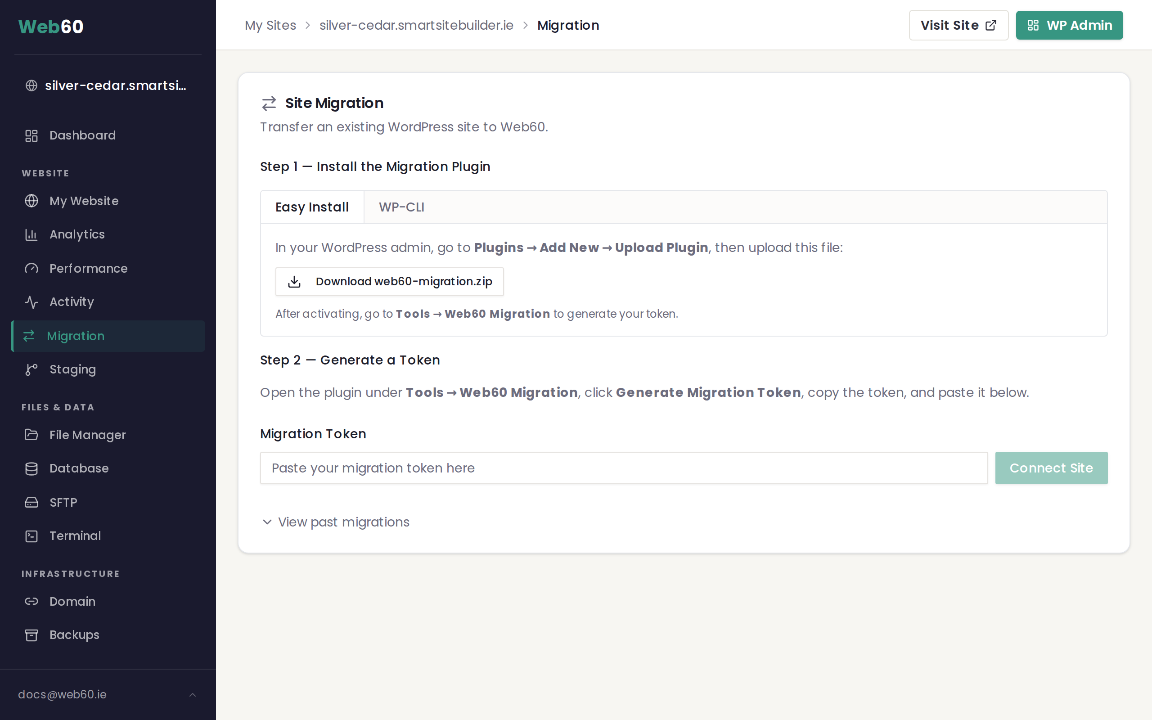Click the Connect Site button
The width and height of the screenshot is (1152, 720).
[1051, 468]
